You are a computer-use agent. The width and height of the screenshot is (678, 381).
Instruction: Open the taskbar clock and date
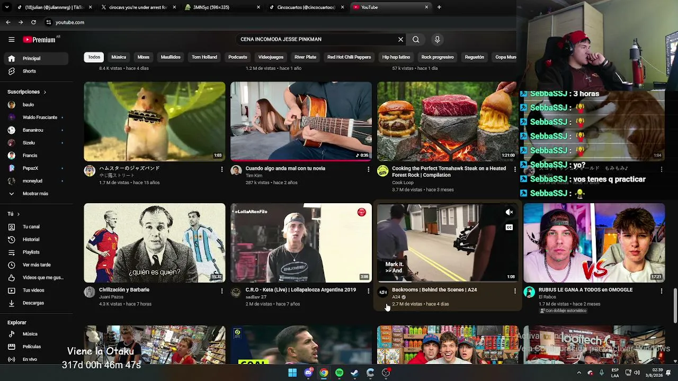pos(654,373)
